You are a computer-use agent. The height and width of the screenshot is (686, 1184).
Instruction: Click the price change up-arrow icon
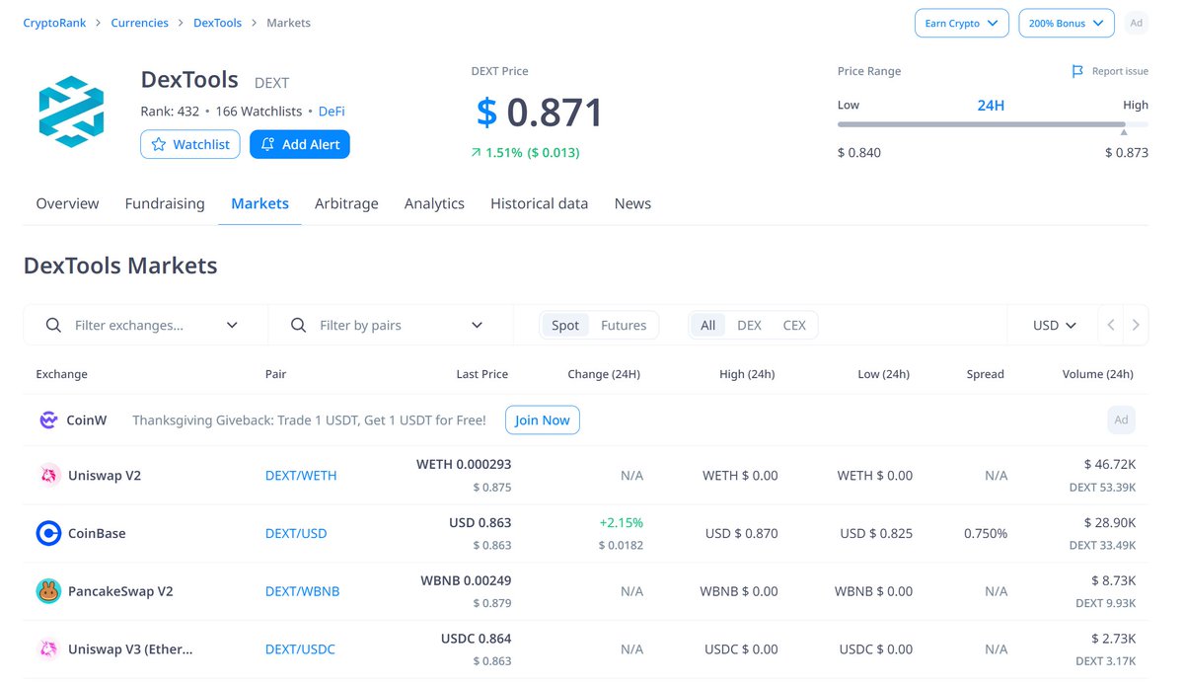click(x=477, y=153)
